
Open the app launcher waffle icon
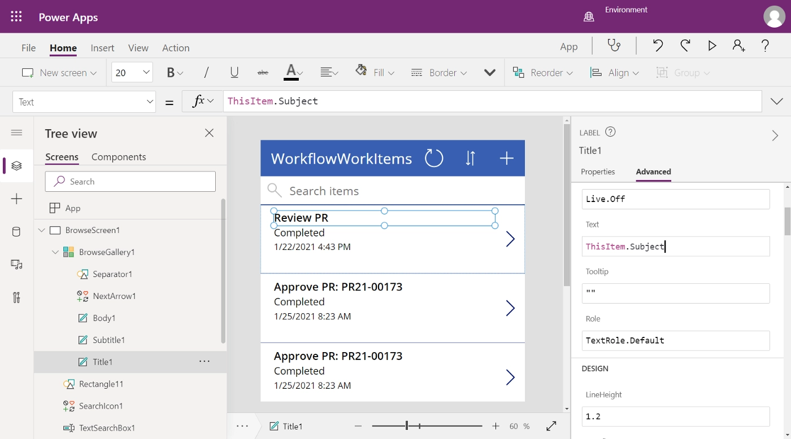tap(16, 17)
